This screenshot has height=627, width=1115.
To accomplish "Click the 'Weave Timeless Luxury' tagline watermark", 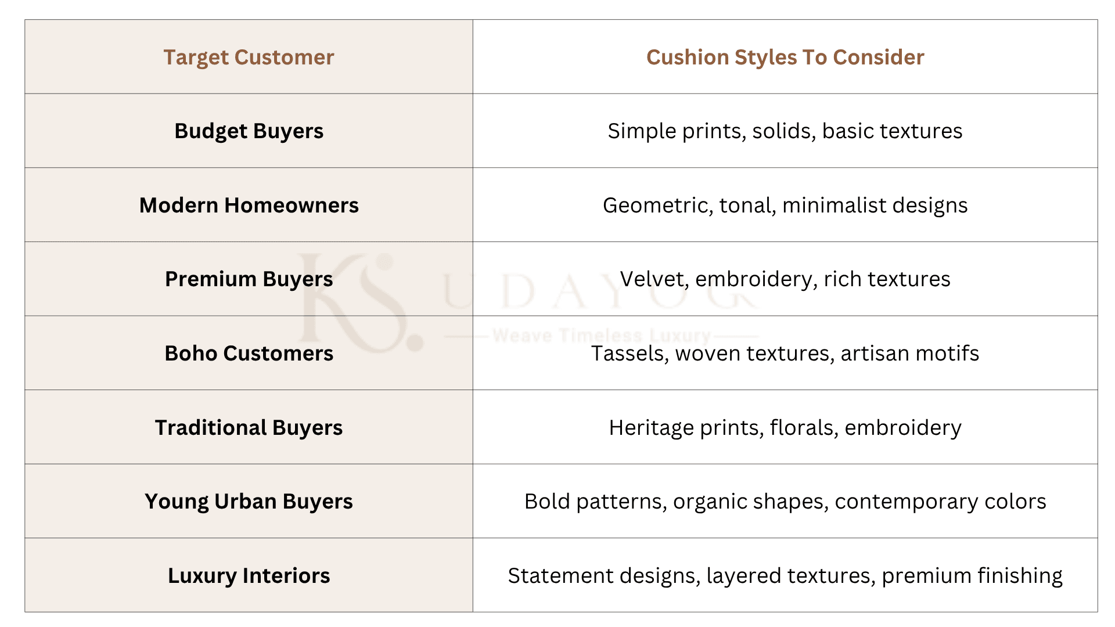I will 602,336.
